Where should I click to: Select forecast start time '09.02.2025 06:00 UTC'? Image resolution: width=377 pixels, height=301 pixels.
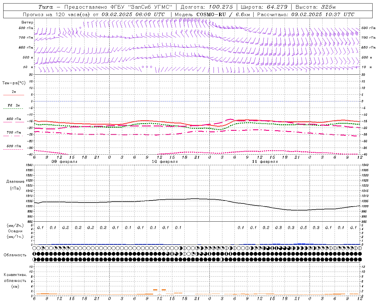click(133, 14)
